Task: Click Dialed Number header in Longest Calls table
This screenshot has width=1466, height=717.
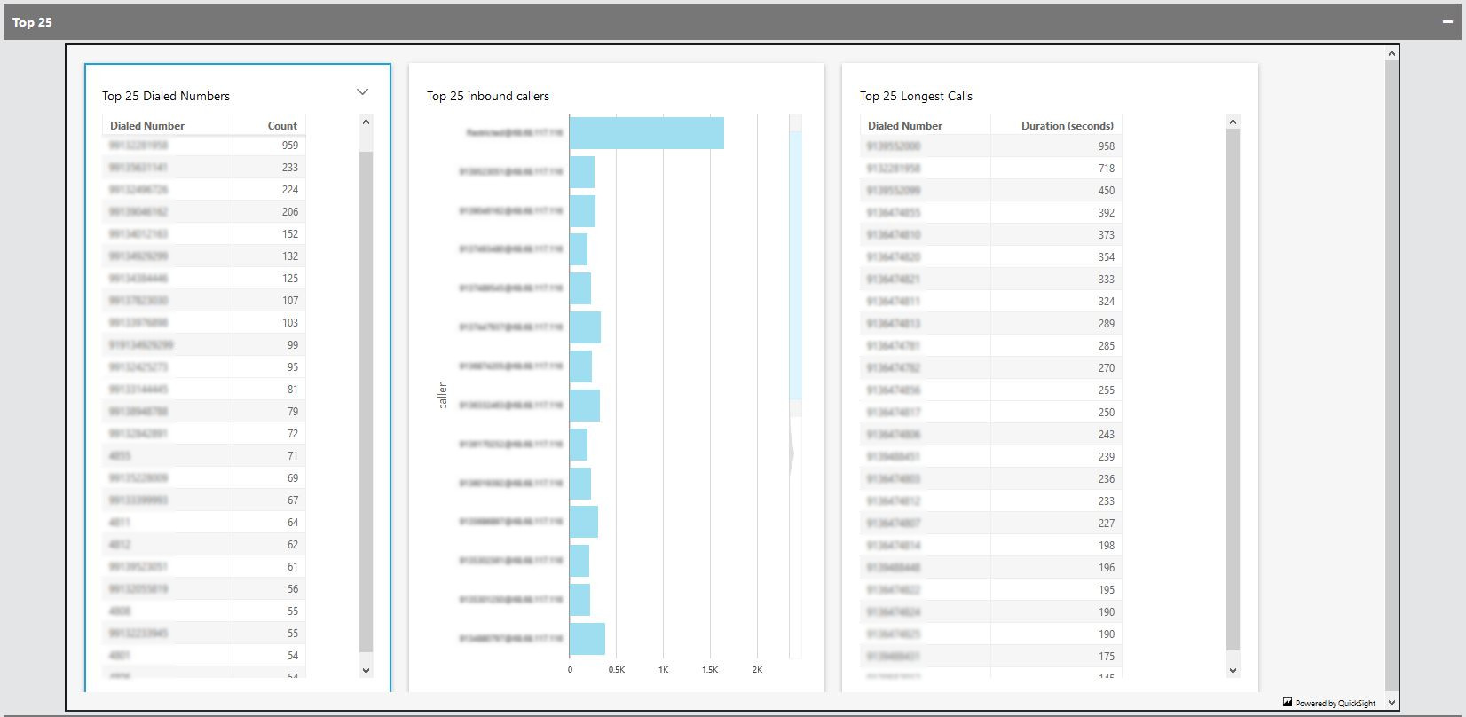Action: pyautogui.click(x=904, y=126)
